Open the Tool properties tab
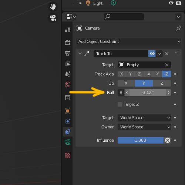The height and width of the screenshot is (185, 185). pos(68,30)
